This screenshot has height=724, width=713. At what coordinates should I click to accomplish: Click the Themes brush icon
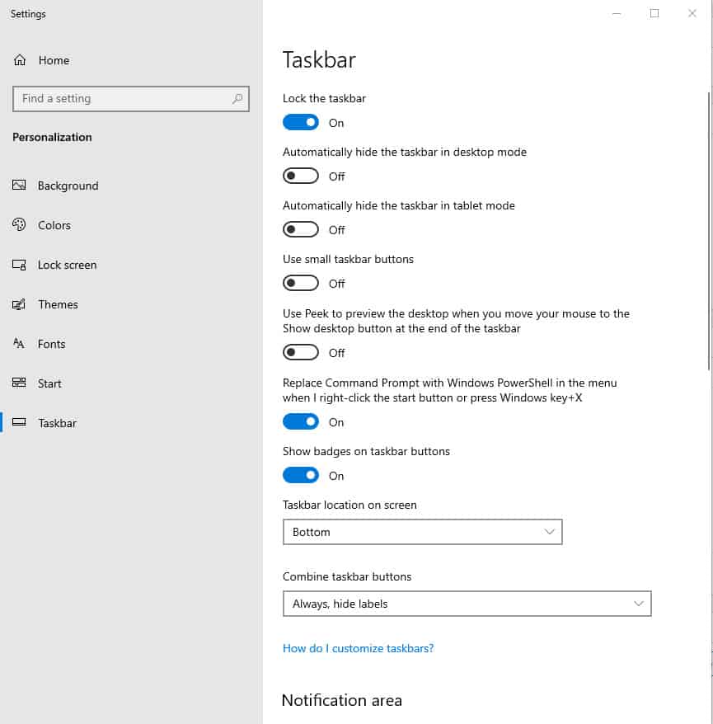pyautogui.click(x=19, y=304)
